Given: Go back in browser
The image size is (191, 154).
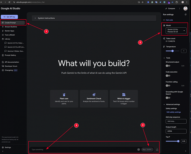Looking at the screenshot, I should (1, 2).
